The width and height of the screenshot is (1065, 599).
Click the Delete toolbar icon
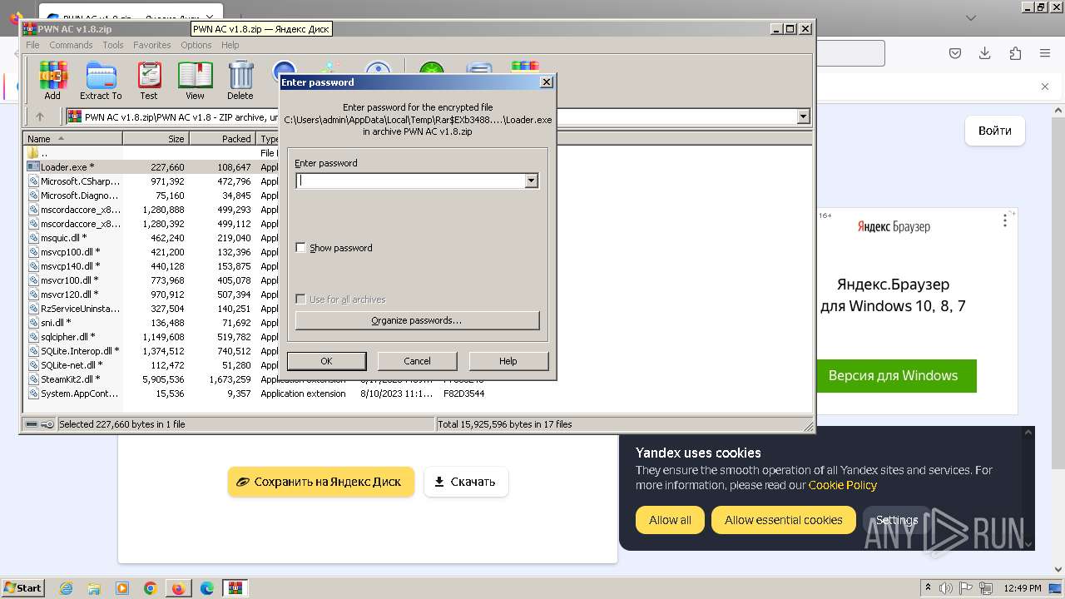240,81
